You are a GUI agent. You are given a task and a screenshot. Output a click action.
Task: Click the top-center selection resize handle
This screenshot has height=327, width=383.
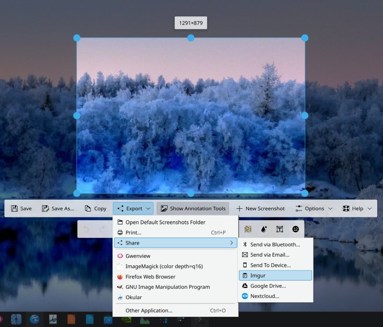(x=191, y=38)
